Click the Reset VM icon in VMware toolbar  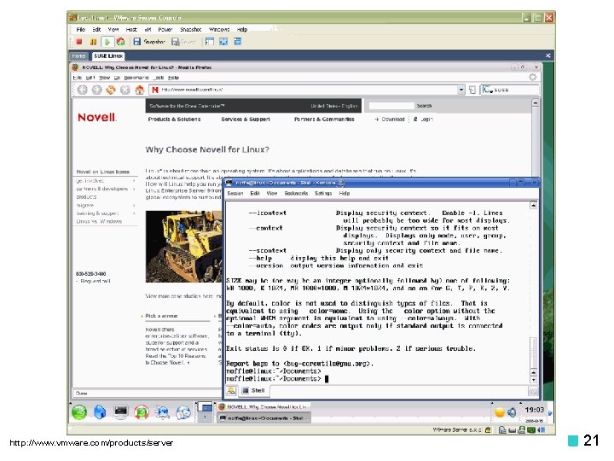[120, 42]
